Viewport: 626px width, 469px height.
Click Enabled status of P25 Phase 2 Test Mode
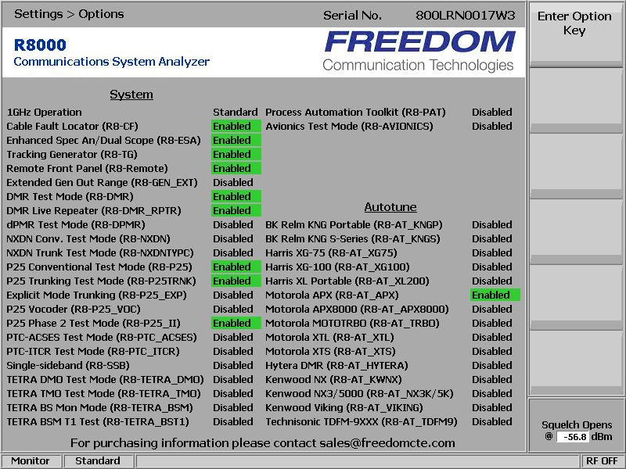tap(236, 323)
